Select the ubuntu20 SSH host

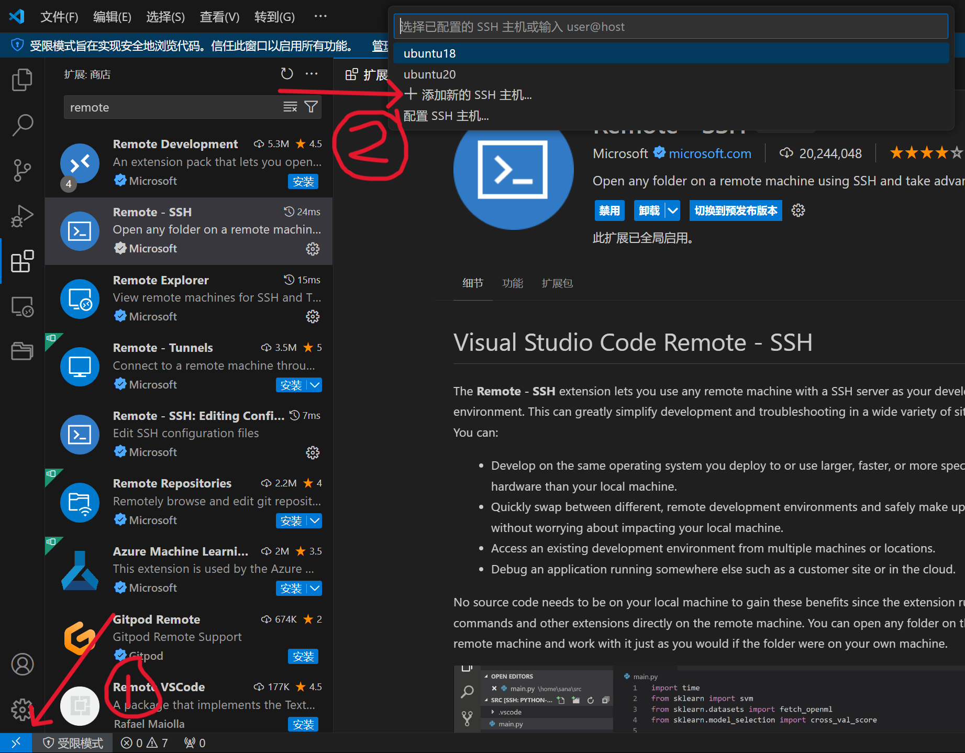pyautogui.click(x=671, y=74)
